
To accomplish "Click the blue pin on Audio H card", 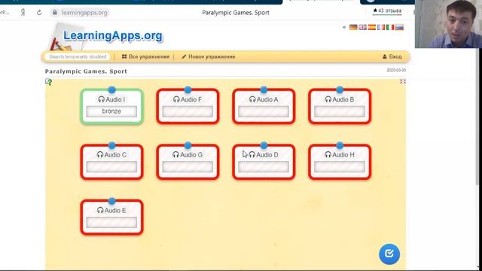I will coord(340,145).
